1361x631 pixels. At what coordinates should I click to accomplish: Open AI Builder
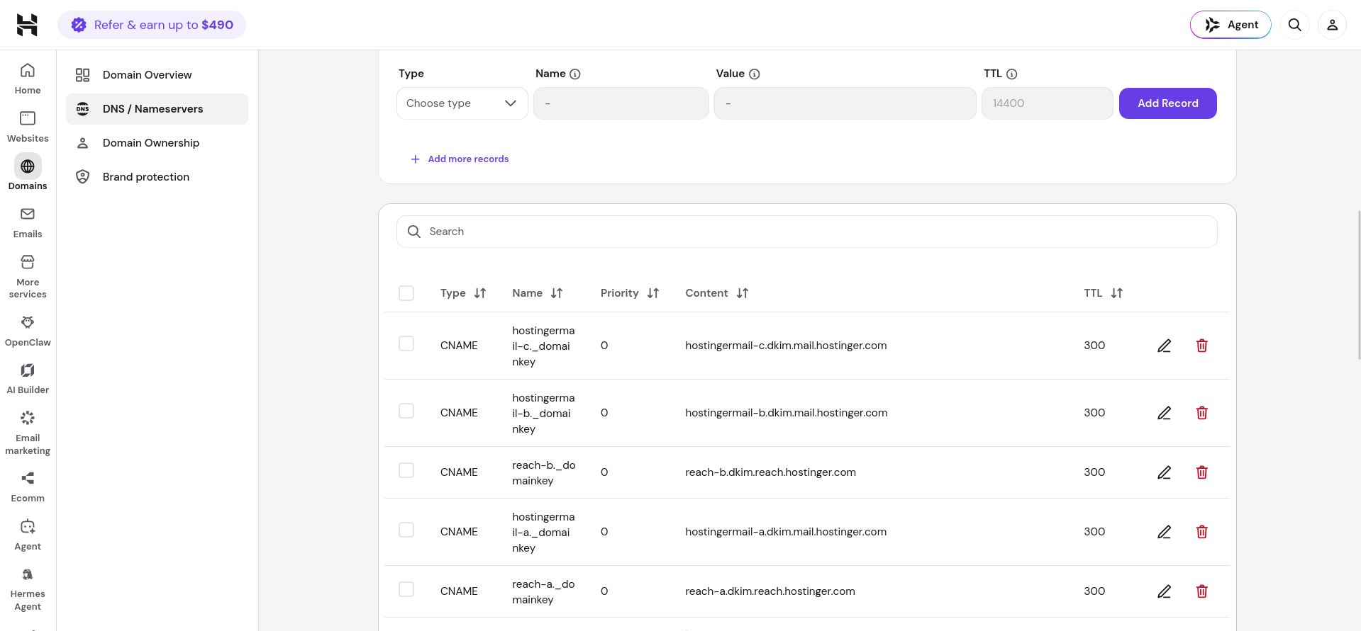click(28, 379)
